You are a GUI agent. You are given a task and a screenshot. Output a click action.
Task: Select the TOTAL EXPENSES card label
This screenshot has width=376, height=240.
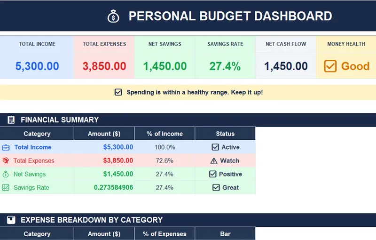[x=104, y=44]
